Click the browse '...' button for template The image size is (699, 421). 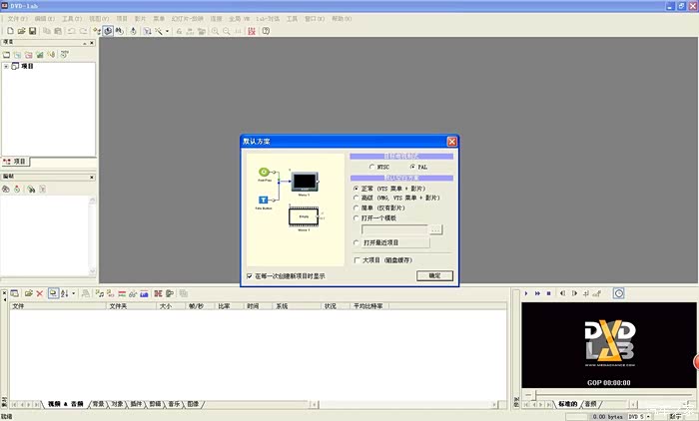[x=435, y=229]
